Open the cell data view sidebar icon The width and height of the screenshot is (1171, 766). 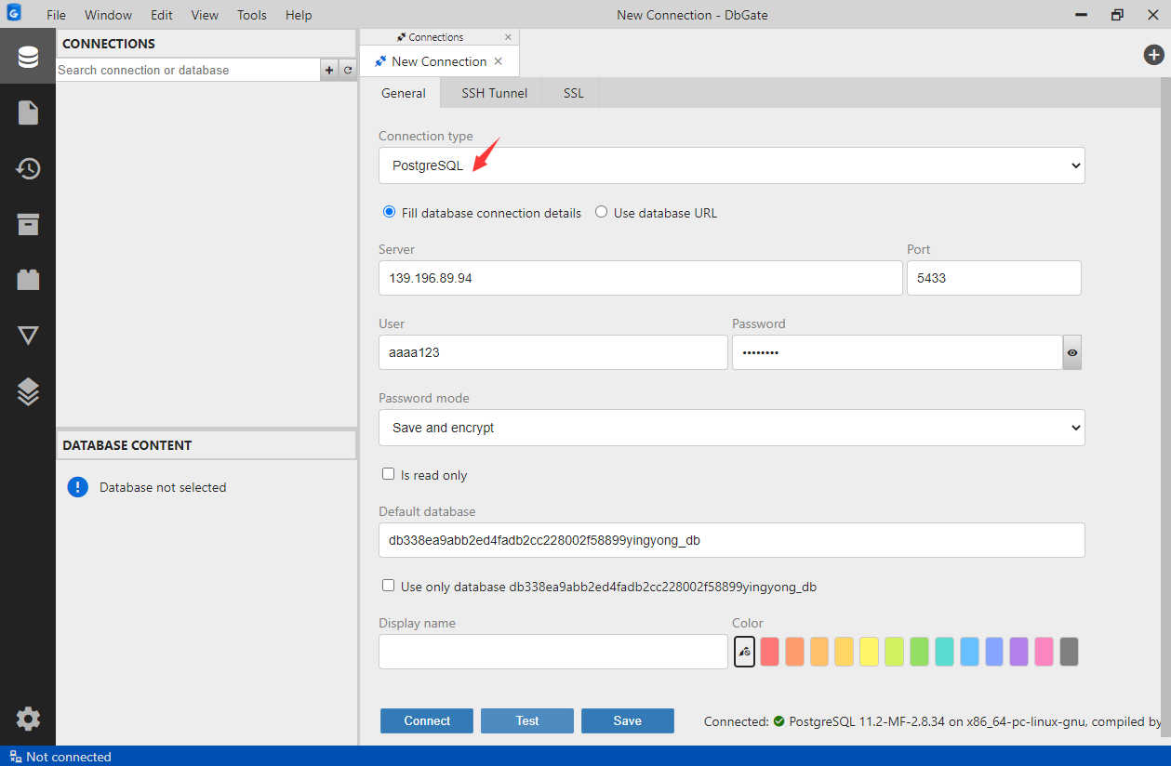(28, 336)
